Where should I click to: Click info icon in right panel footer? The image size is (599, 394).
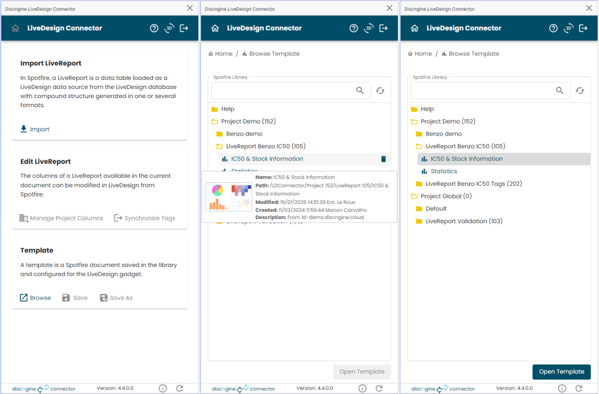[x=562, y=389]
